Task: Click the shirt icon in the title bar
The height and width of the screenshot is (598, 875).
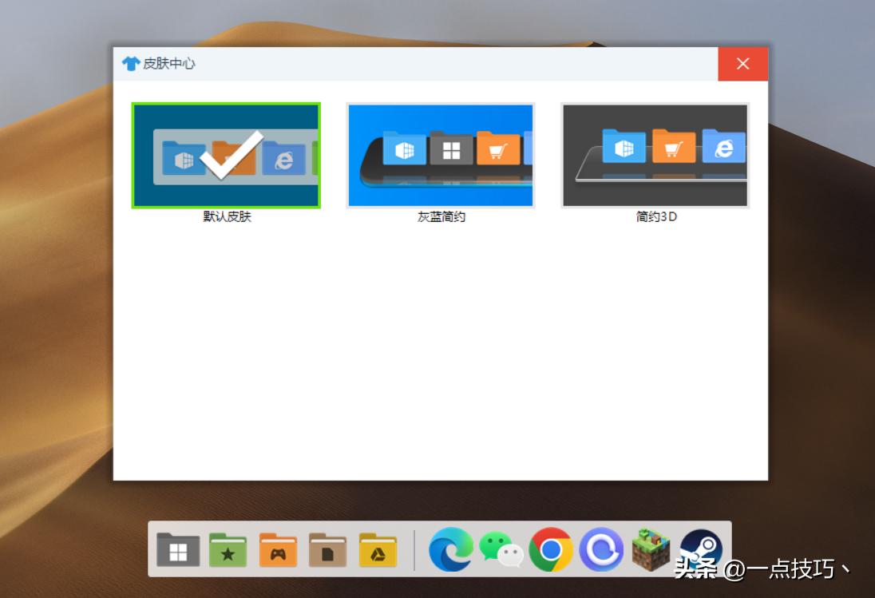Action: click(x=130, y=64)
